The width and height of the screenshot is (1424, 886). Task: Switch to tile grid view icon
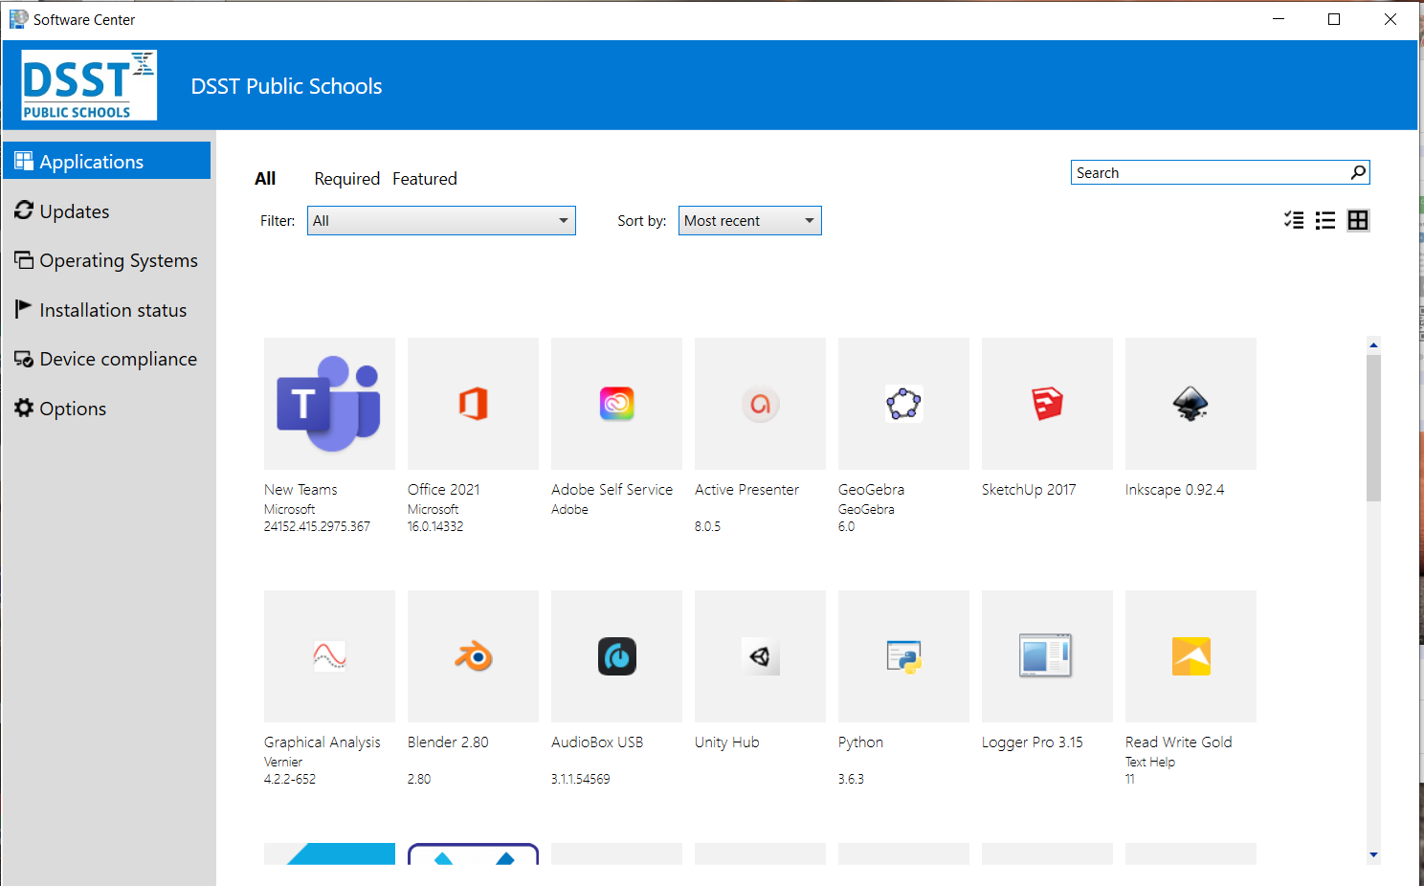(x=1358, y=220)
